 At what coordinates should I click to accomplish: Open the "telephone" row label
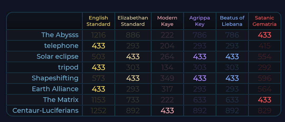[x=61, y=46]
